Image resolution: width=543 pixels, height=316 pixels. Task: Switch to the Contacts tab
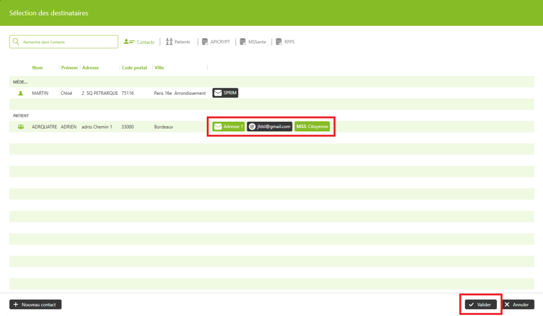click(x=139, y=42)
